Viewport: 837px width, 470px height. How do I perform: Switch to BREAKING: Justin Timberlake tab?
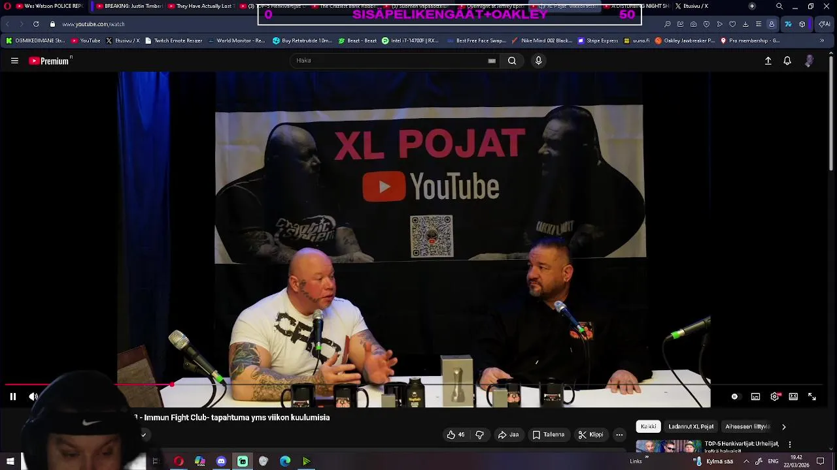pos(128,6)
